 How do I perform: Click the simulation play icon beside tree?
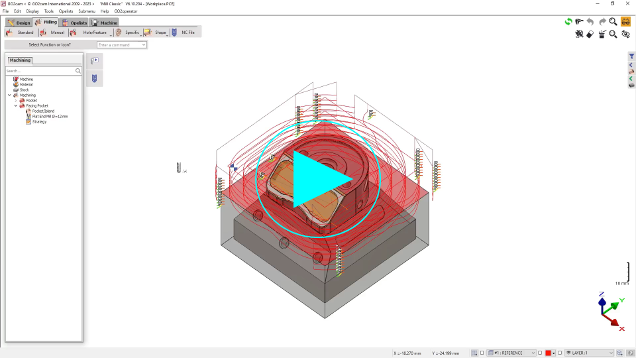click(x=94, y=61)
